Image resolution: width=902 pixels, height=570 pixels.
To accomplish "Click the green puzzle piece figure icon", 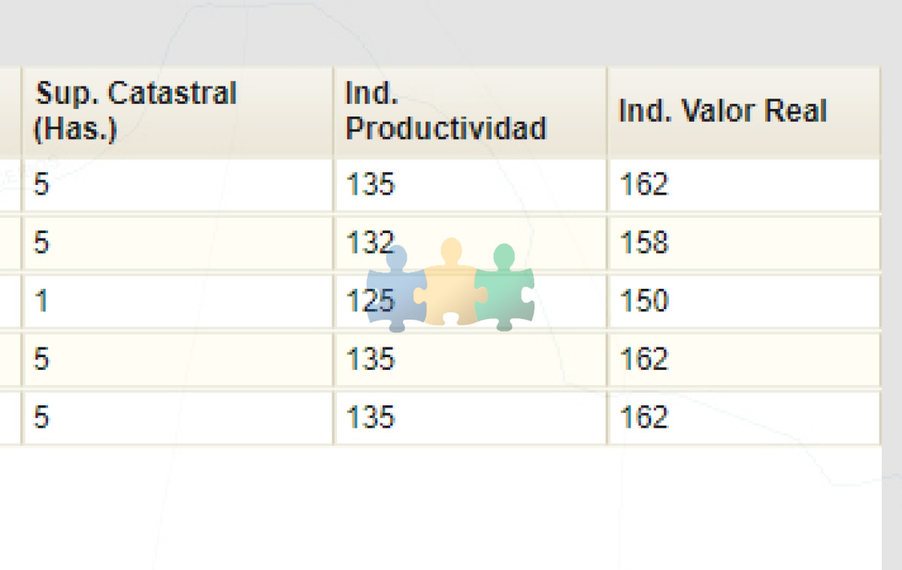I will [504, 287].
